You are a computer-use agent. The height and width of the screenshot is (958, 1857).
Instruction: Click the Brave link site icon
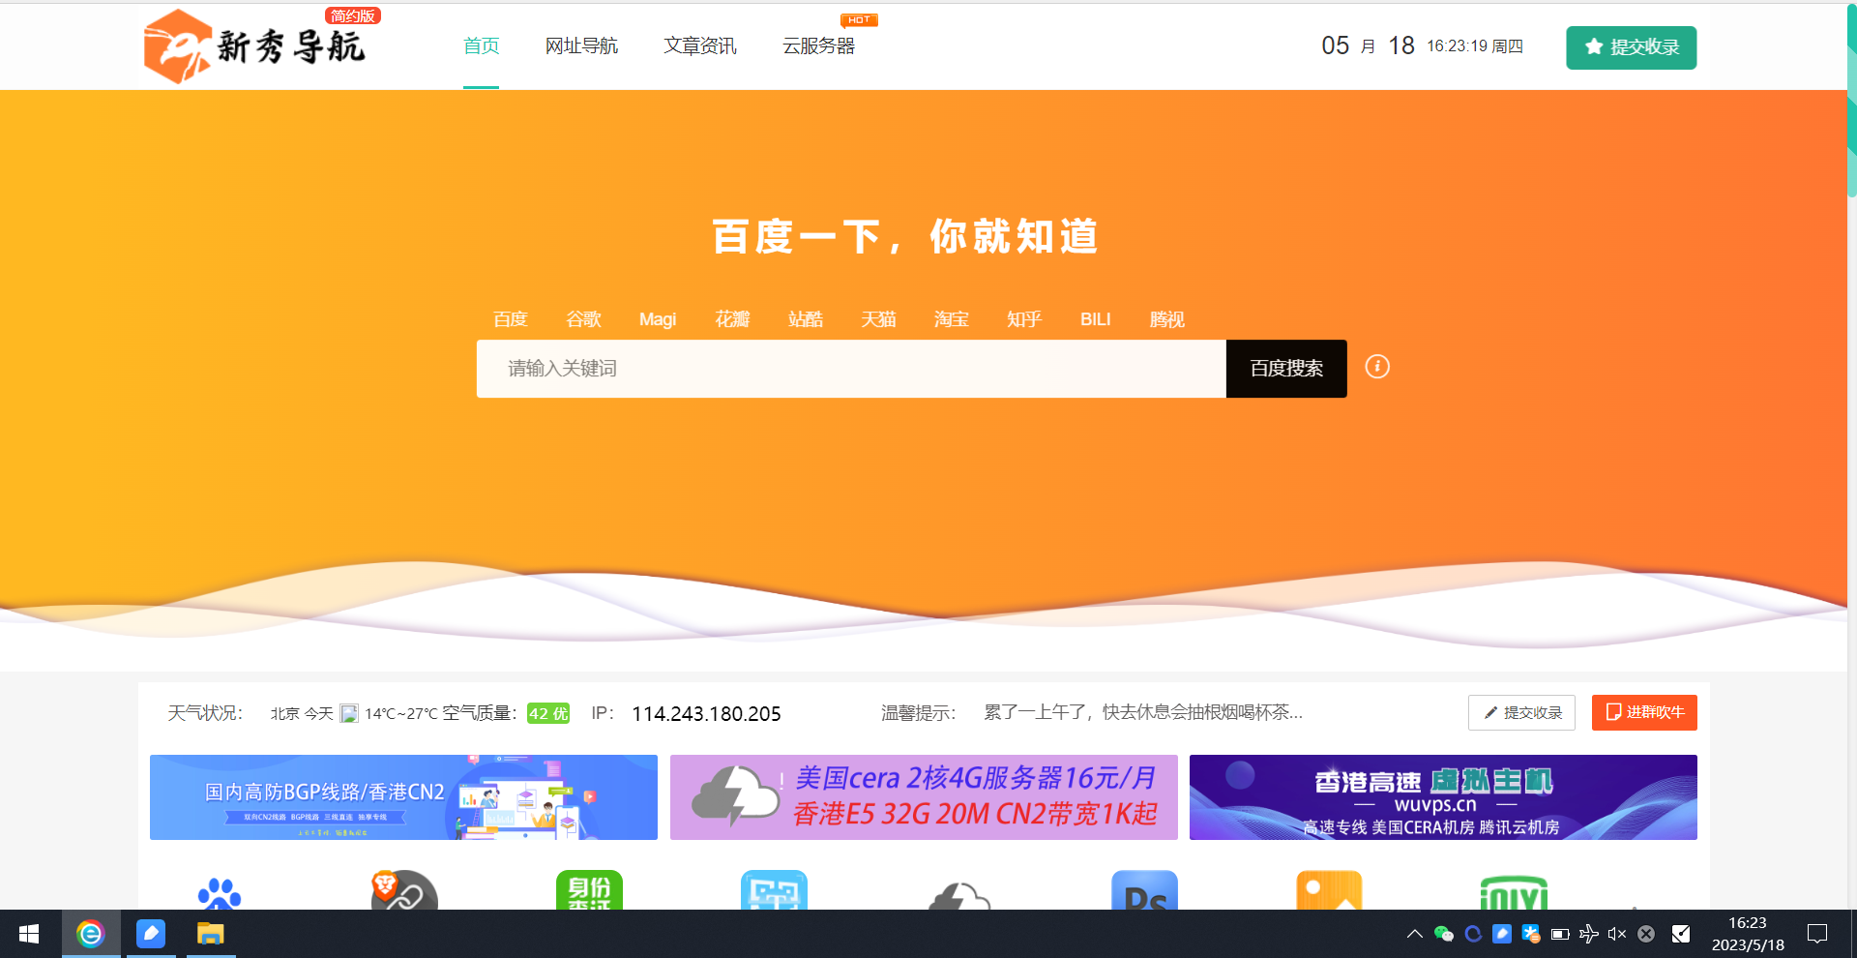[x=404, y=891]
